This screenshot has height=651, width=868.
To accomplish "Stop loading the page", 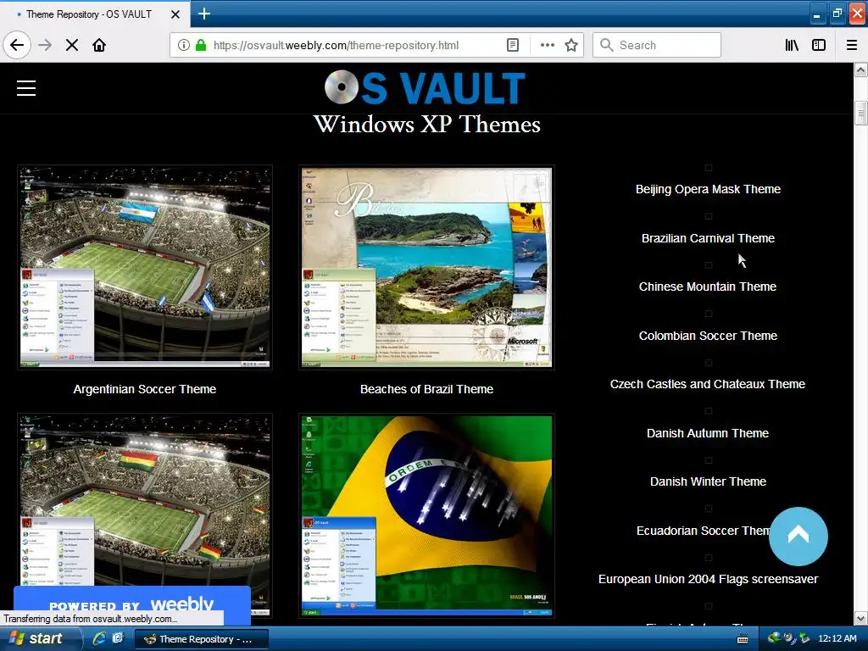I will pos(72,45).
